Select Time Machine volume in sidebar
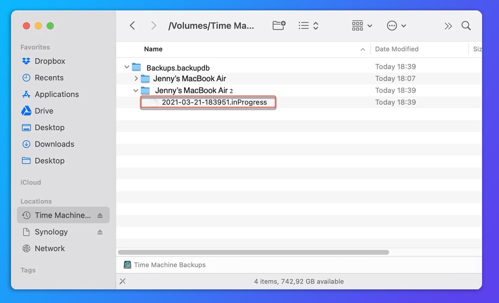Viewport: 499px width, 303px height. [x=63, y=215]
